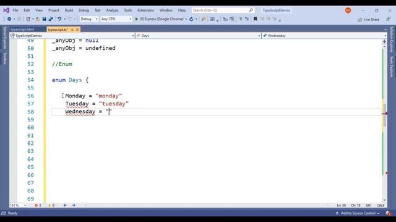The height and width of the screenshot is (222, 396).
Task: Open the Debug menu
Action: click(x=84, y=10)
